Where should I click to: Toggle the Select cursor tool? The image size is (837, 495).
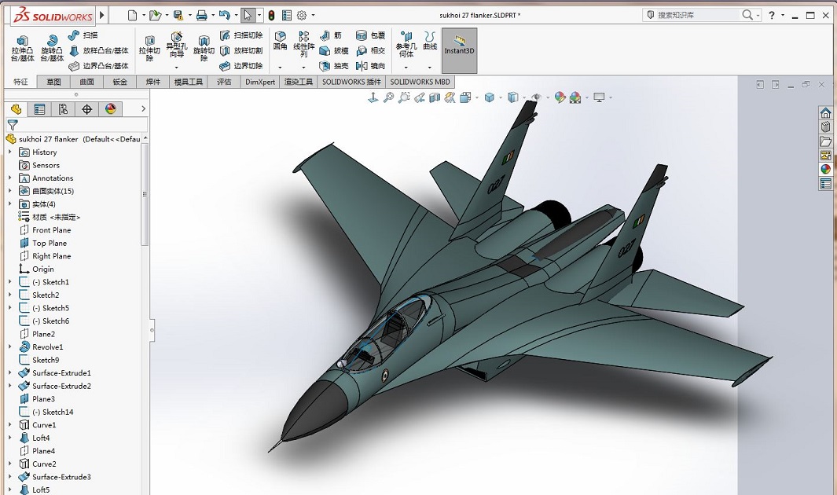click(x=247, y=16)
